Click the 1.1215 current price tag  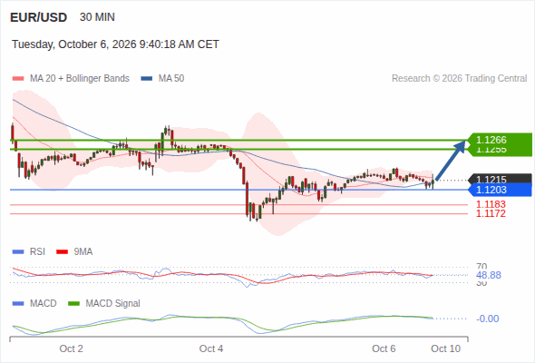click(500, 179)
